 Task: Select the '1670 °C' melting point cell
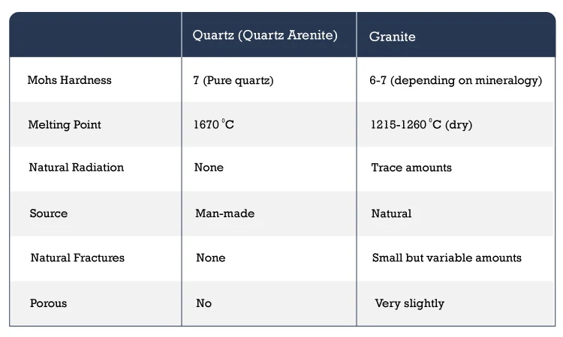[x=214, y=124]
